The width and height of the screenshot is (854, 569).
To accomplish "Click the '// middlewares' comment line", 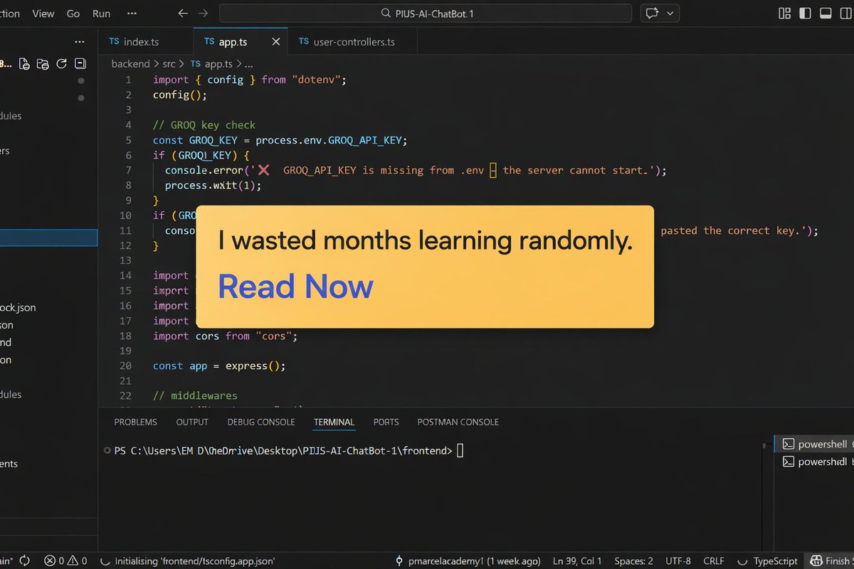I will [195, 395].
